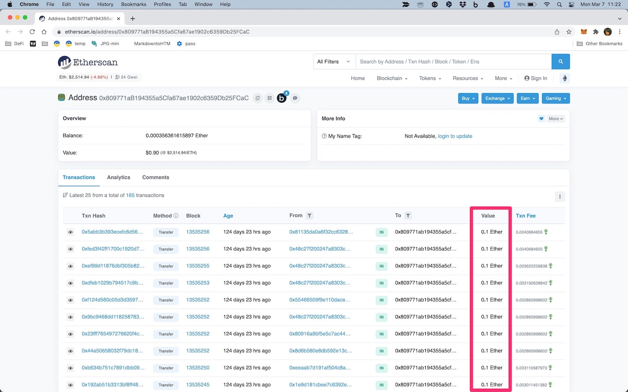Preview transaction 0xf124d560c05d3d3597 with eye icon
Image resolution: width=628 pixels, height=392 pixels.
click(70, 300)
